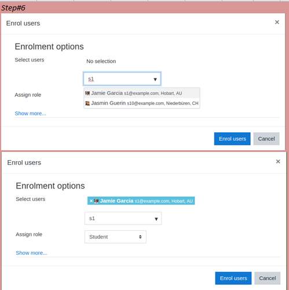Expand the upper user search dropdown arrow
289x290 pixels.
click(155, 79)
